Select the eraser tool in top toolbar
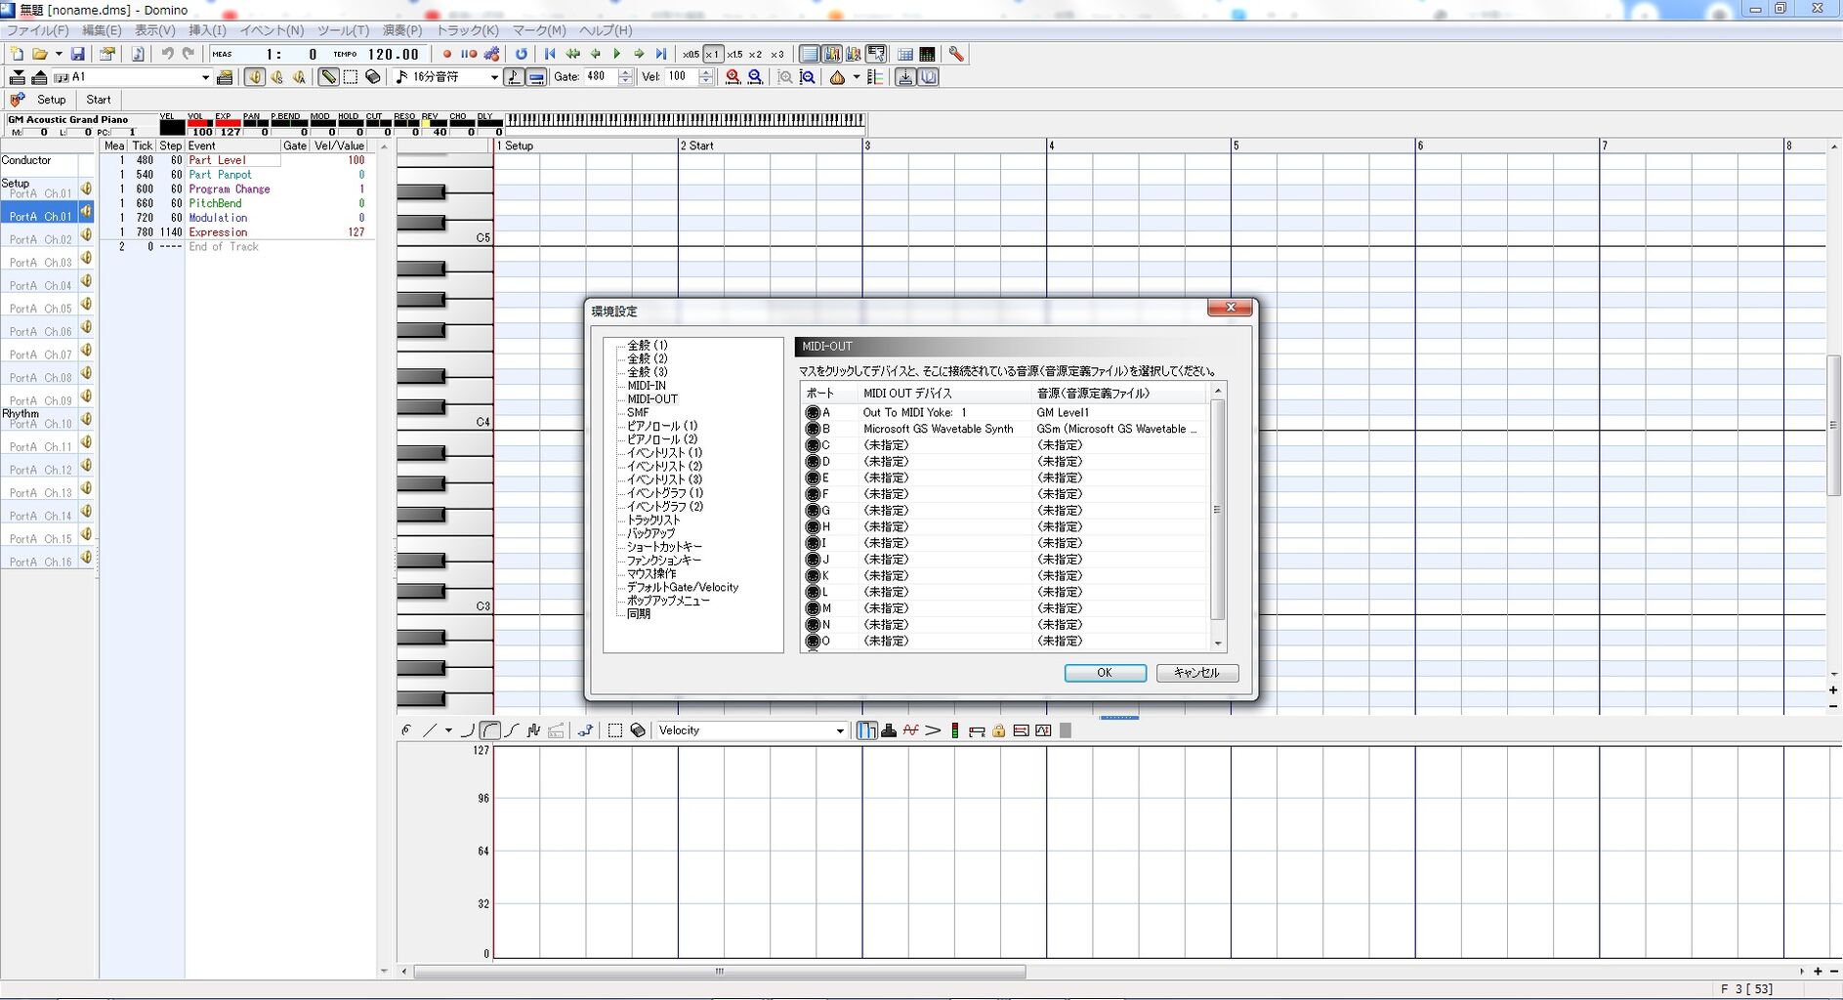This screenshot has width=1843, height=1000. pos(372,77)
